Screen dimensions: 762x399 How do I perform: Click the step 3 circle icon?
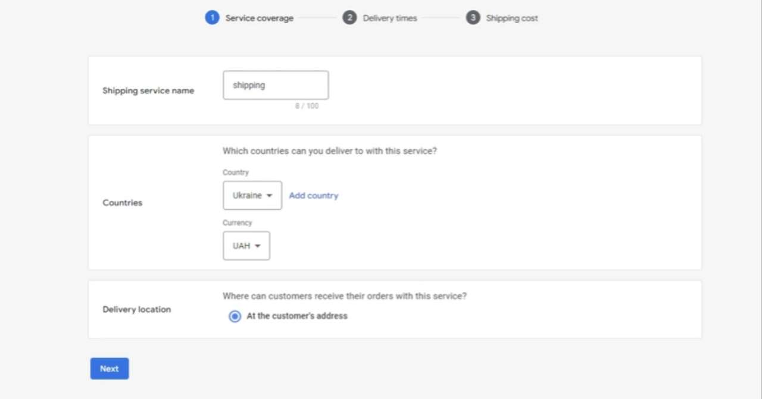473,18
